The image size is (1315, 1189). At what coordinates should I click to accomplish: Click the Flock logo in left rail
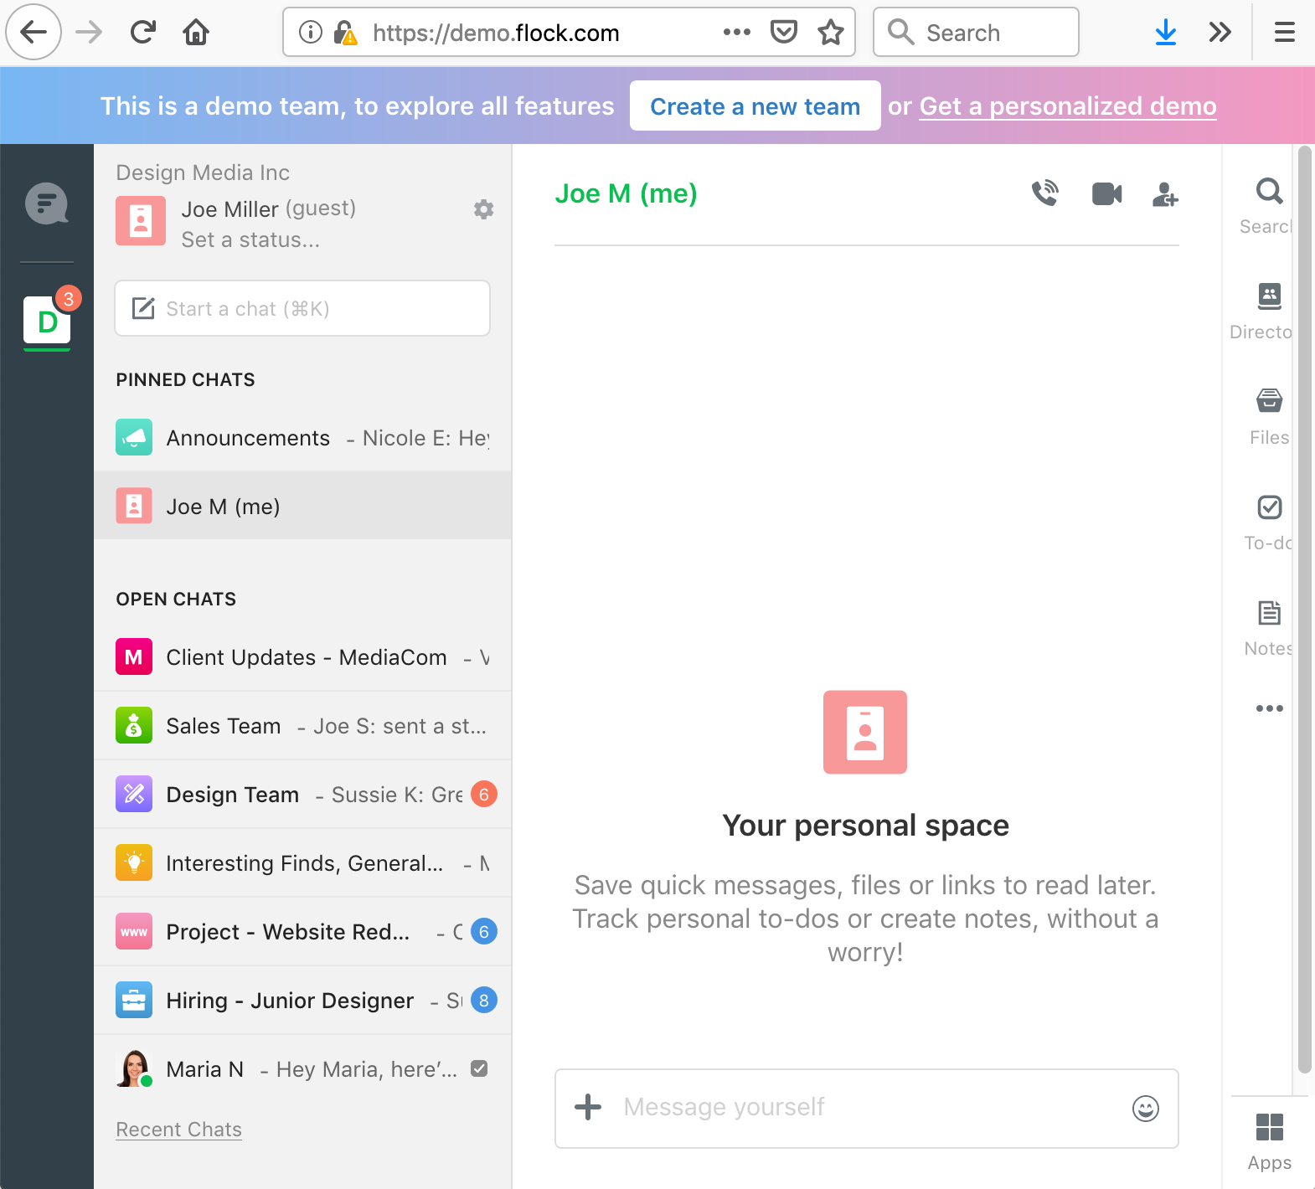(x=47, y=203)
